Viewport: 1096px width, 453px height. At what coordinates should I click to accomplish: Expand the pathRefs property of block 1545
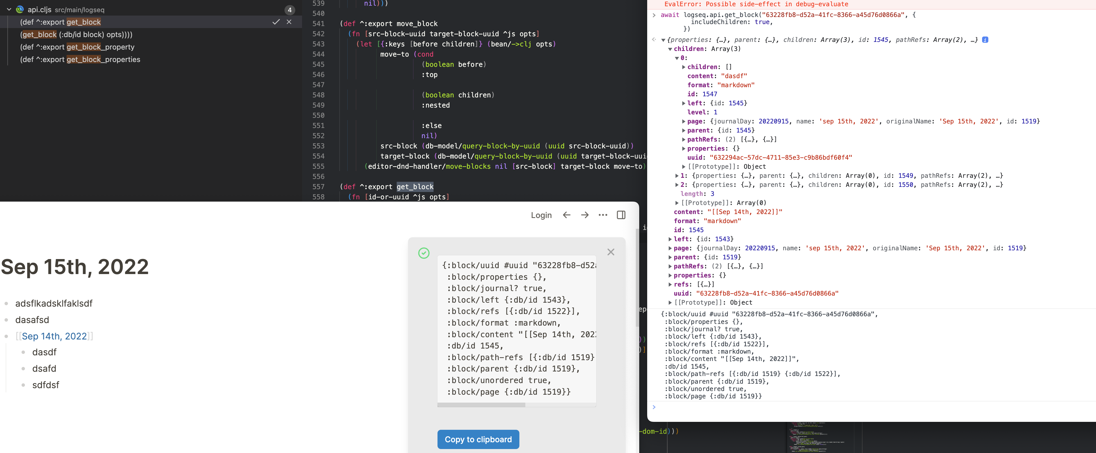pyautogui.click(x=670, y=266)
